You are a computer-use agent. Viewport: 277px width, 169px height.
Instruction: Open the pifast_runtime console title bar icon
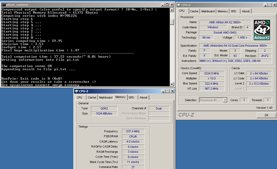(x=3, y=5)
